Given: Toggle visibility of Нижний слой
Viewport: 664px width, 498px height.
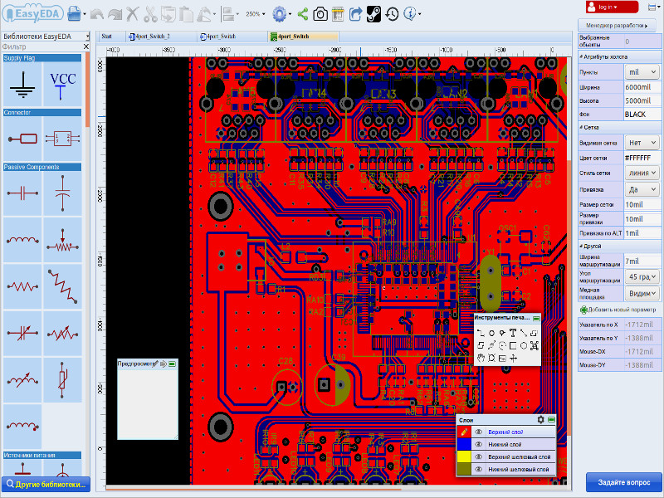Looking at the screenshot, I should [479, 444].
